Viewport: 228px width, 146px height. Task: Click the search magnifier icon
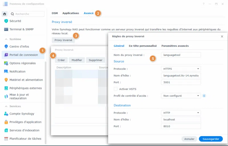[12, 14]
